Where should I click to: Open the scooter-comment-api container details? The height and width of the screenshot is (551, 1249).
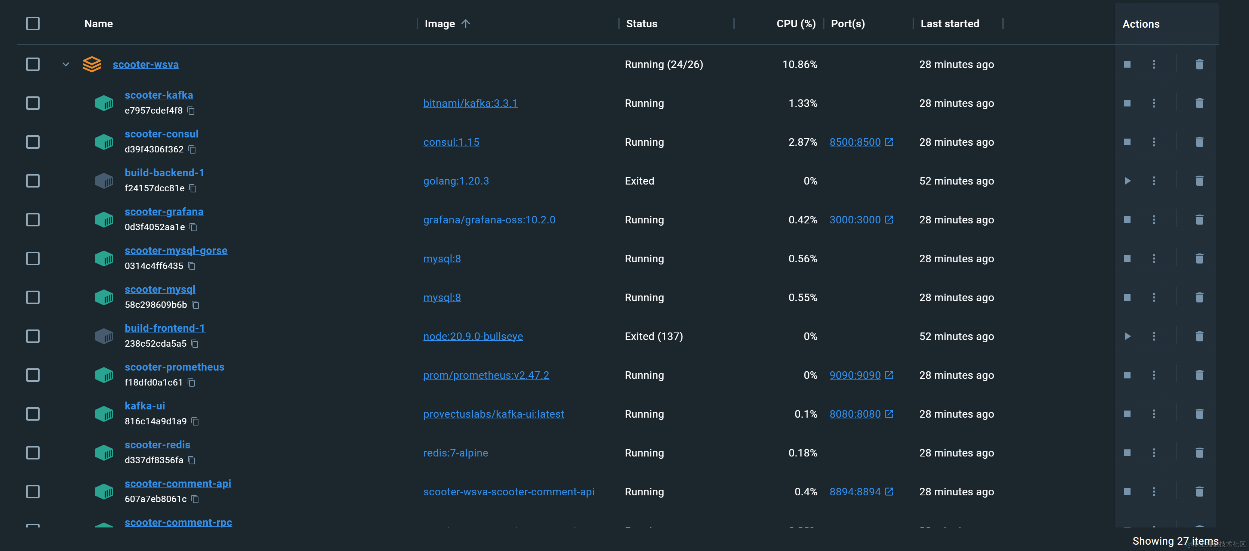tap(178, 484)
